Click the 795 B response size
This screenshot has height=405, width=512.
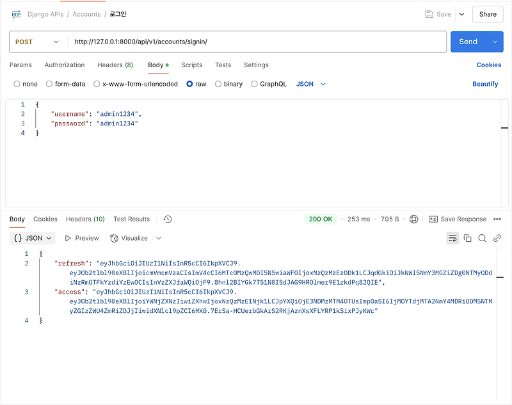pos(390,219)
